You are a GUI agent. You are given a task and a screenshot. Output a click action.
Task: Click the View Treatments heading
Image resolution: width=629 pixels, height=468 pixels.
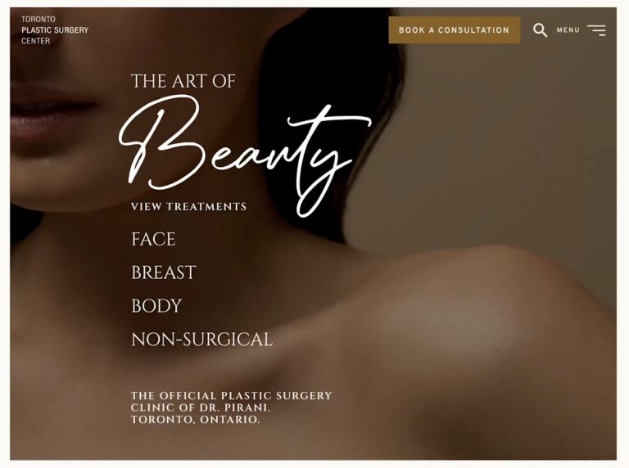click(188, 207)
